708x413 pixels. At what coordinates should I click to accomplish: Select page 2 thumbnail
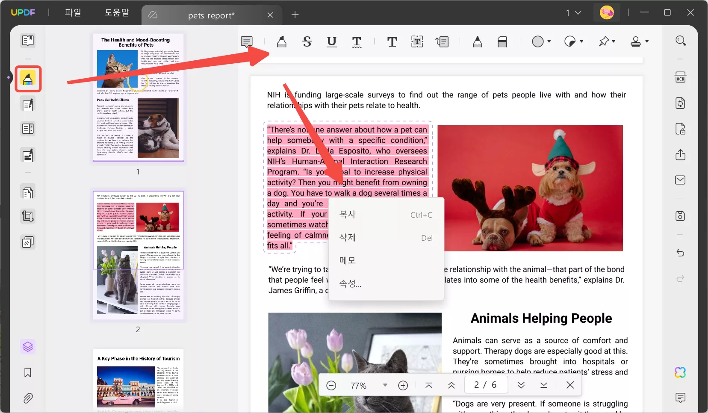pos(138,255)
